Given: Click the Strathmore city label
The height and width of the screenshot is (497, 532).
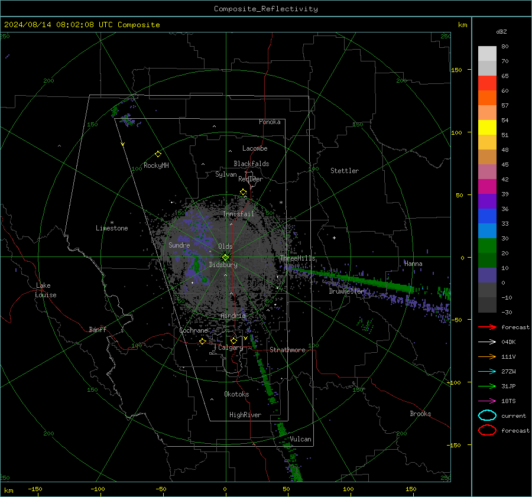Looking at the screenshot, I should tap(287, 350).
